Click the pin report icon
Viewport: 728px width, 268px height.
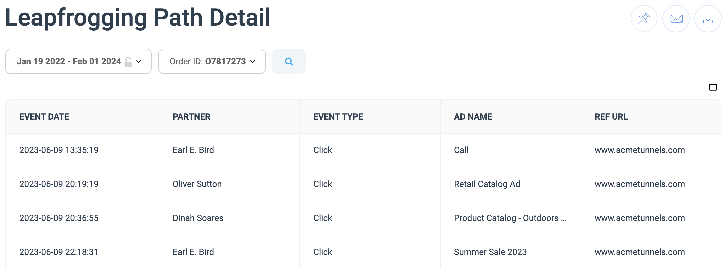coord(644,19)
